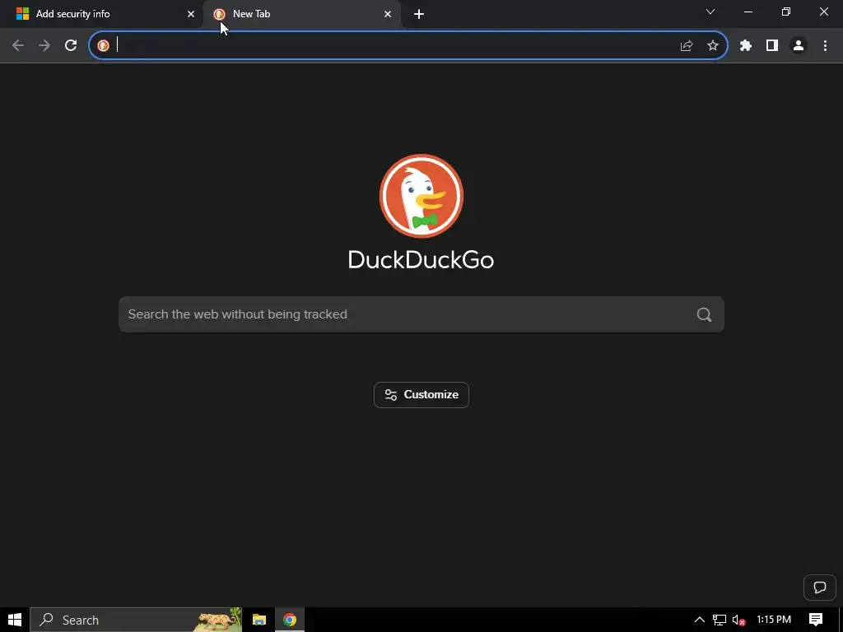This screenshot has height=632, width=843.
Task: Open the Extensions puzzle icon
Action: (x=746, y=46)
